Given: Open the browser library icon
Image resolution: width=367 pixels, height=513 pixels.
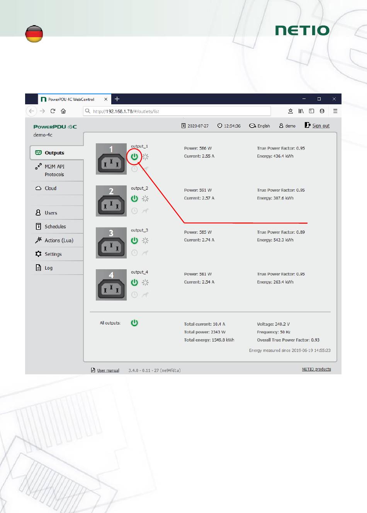Looking at the screenshot, I should (301, 111).
